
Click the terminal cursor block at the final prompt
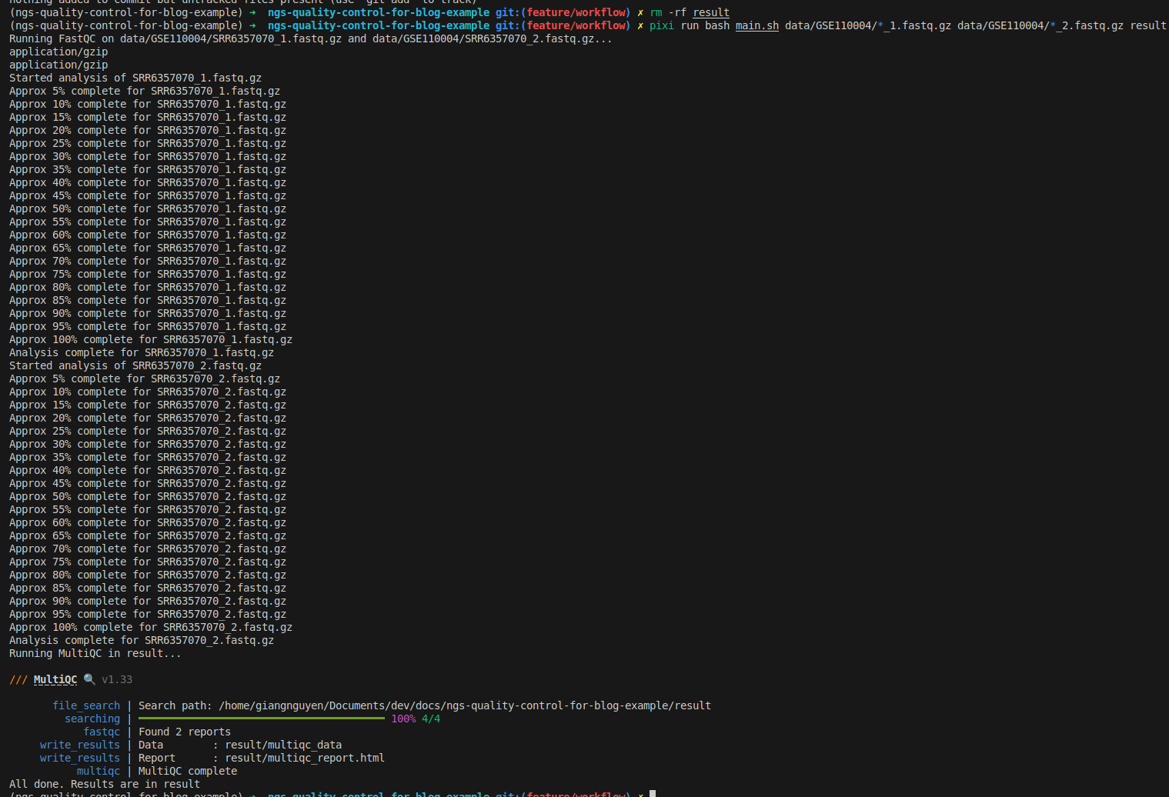653,793
